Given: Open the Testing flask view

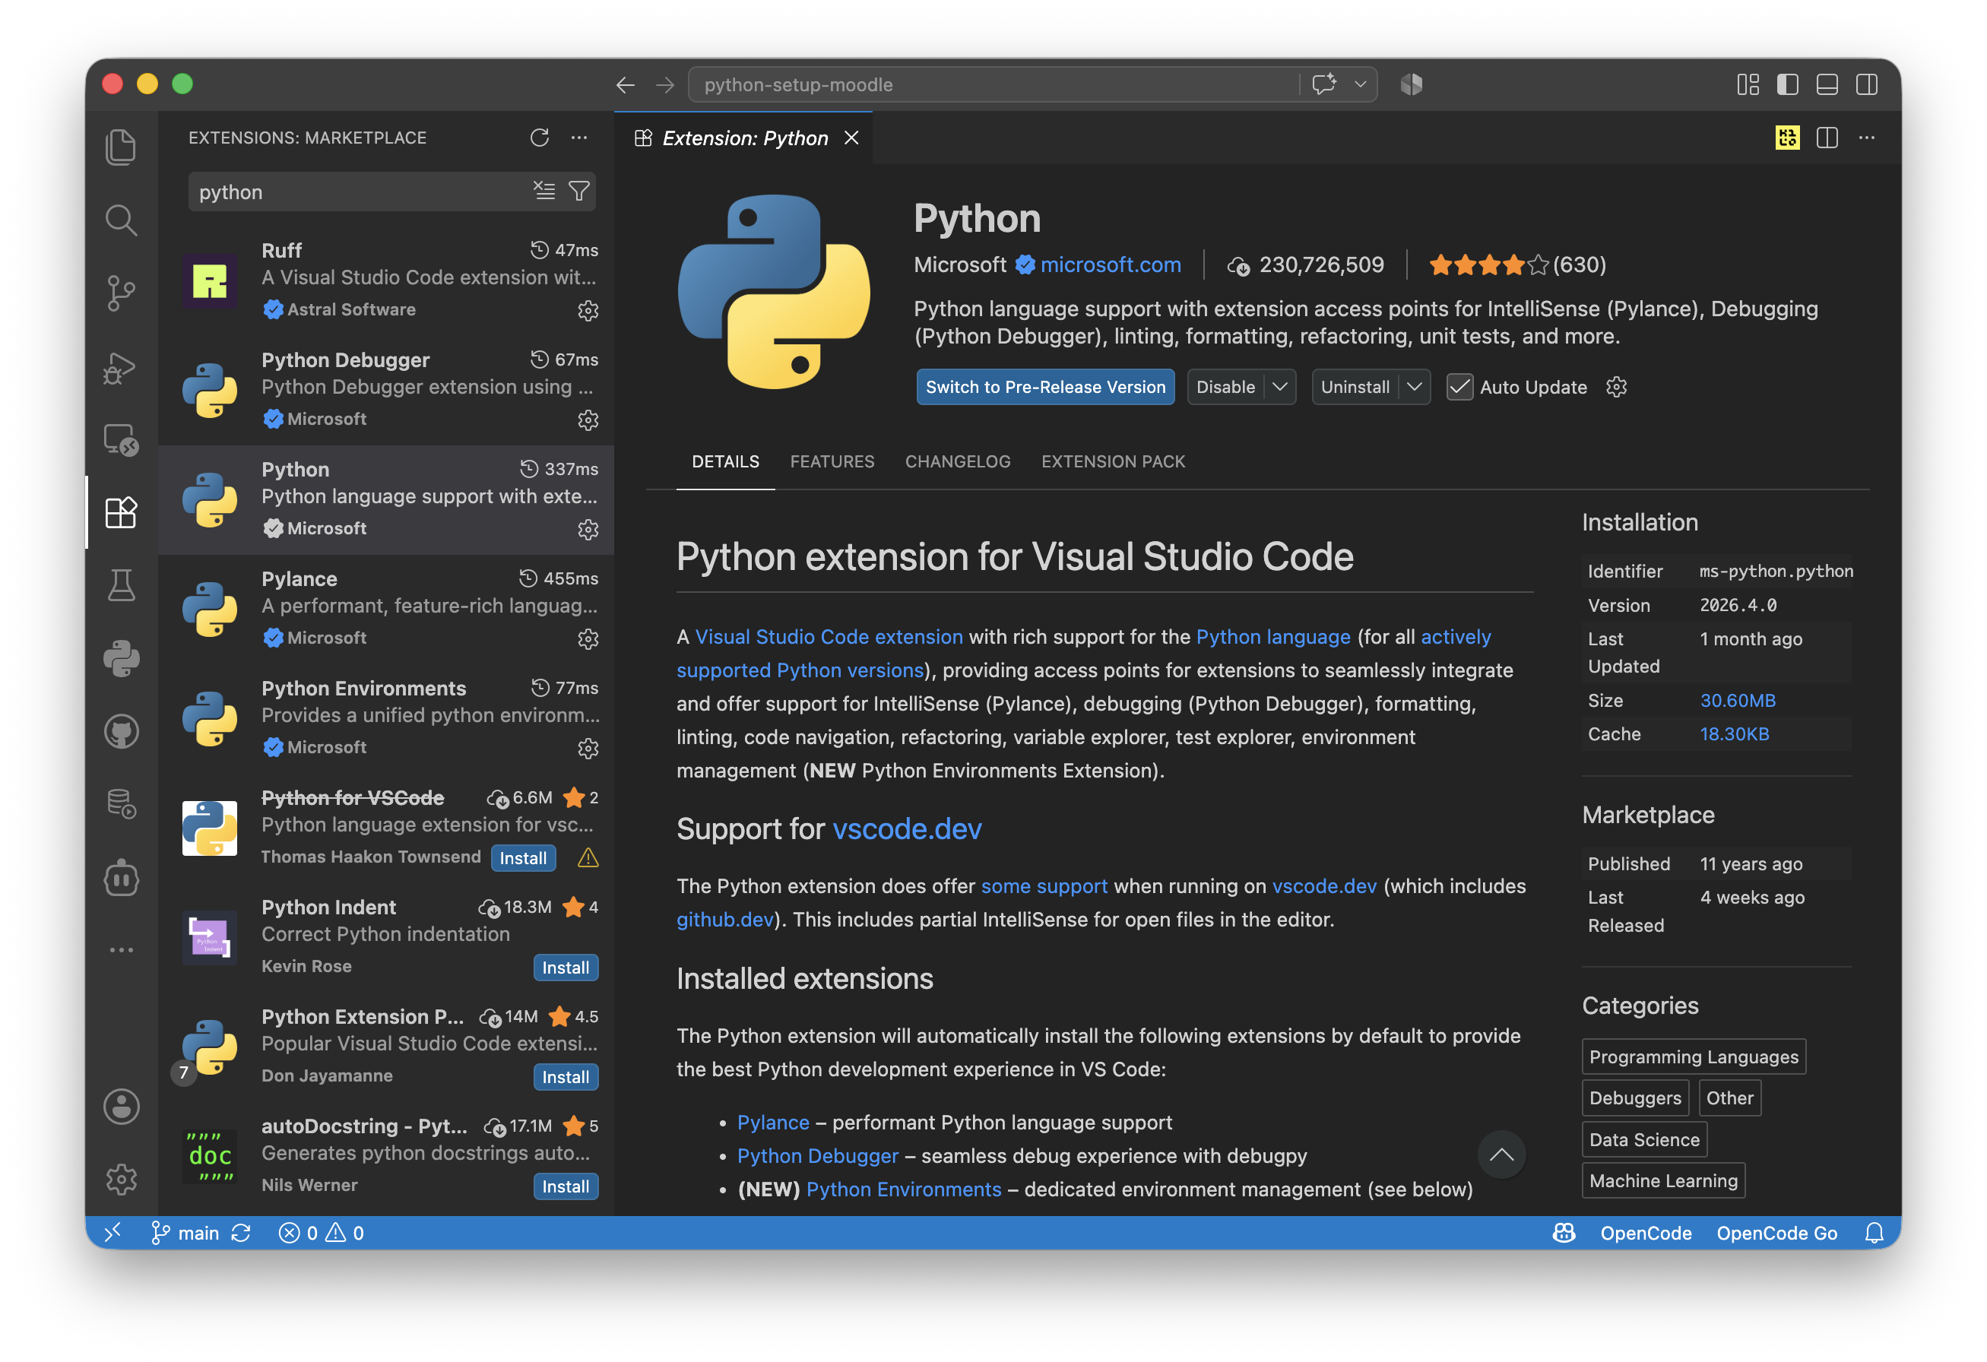Looking at the screenshot, I should point(121,586).
